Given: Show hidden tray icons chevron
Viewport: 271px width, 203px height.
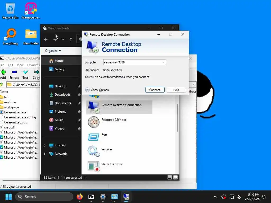Looking at the screenshot, I should click(215, 197).
